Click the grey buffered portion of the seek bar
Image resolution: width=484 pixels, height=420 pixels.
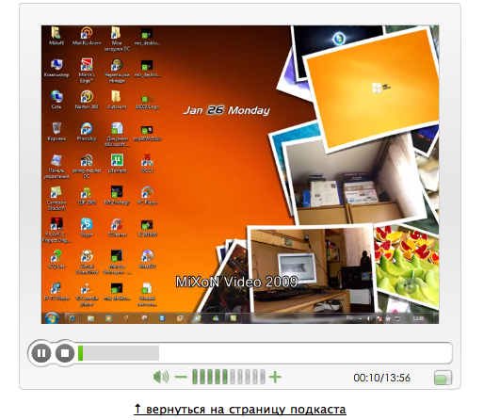coord(121,353)
